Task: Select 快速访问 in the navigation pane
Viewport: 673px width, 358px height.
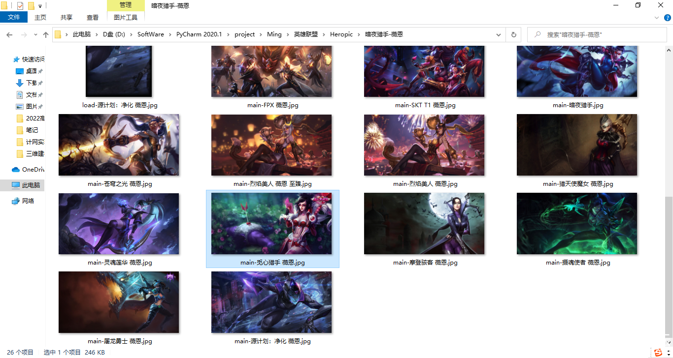Action: coord(29,59)
